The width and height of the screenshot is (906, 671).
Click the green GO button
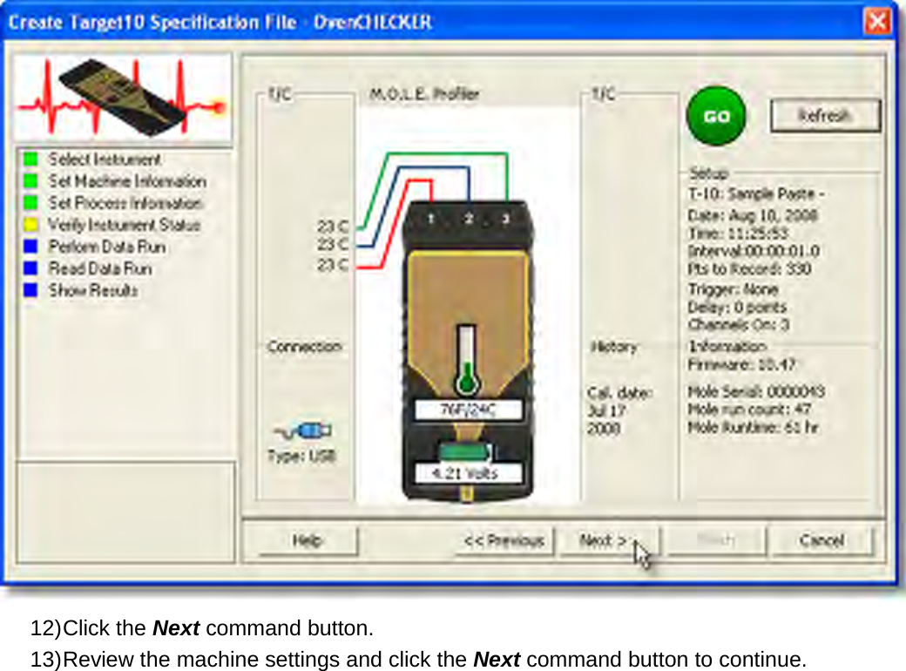[716, 116]
